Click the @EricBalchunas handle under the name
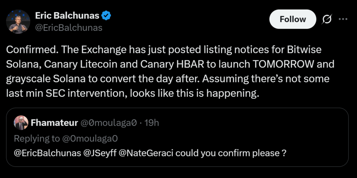 click(68, 28)
